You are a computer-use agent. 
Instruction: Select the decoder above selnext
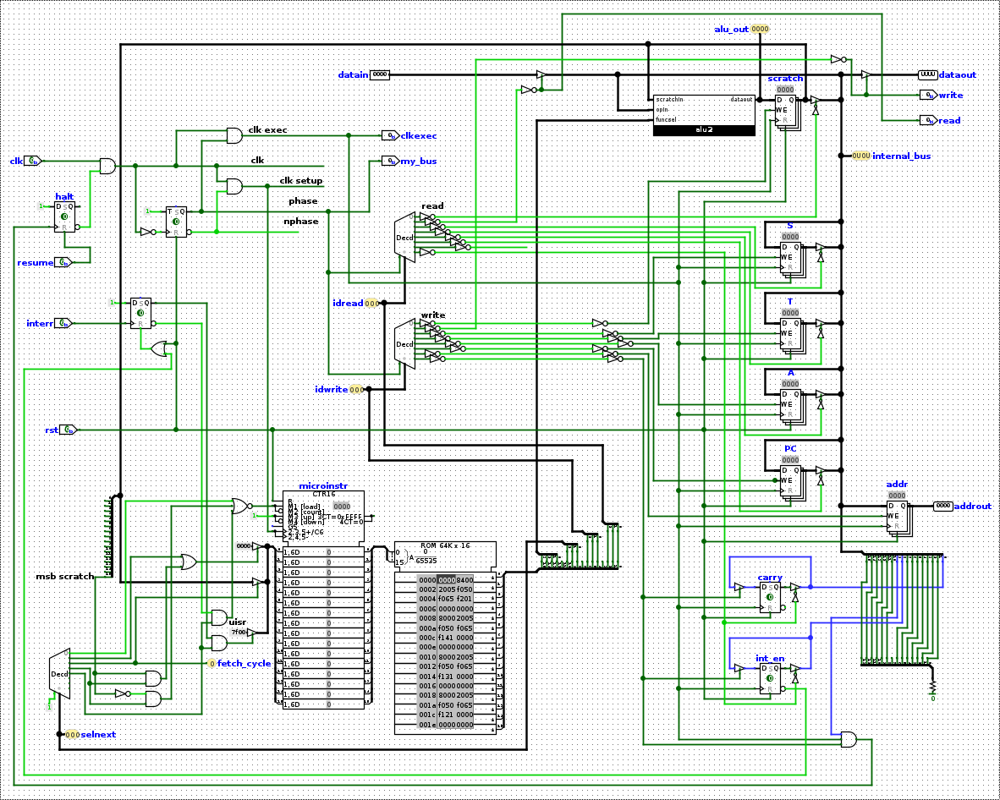(x=59, y=674)
